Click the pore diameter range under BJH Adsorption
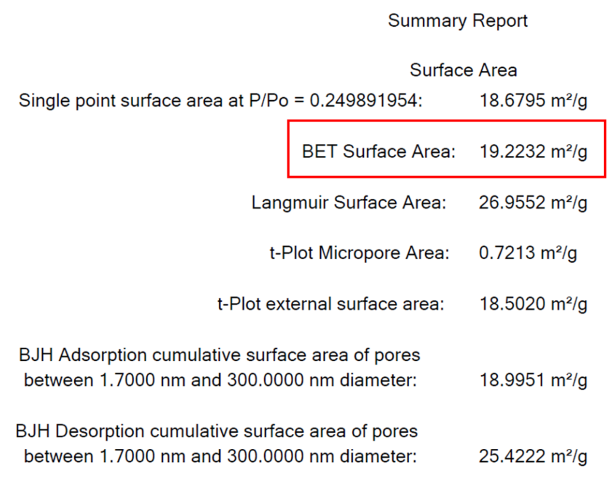The image size is (613, 478). point(220,380)
